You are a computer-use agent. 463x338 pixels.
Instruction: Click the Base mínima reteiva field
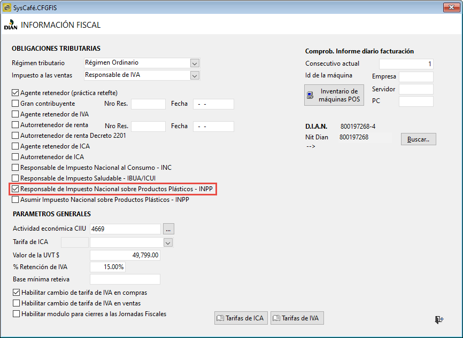pyautogui.click(x=125, y=279)
